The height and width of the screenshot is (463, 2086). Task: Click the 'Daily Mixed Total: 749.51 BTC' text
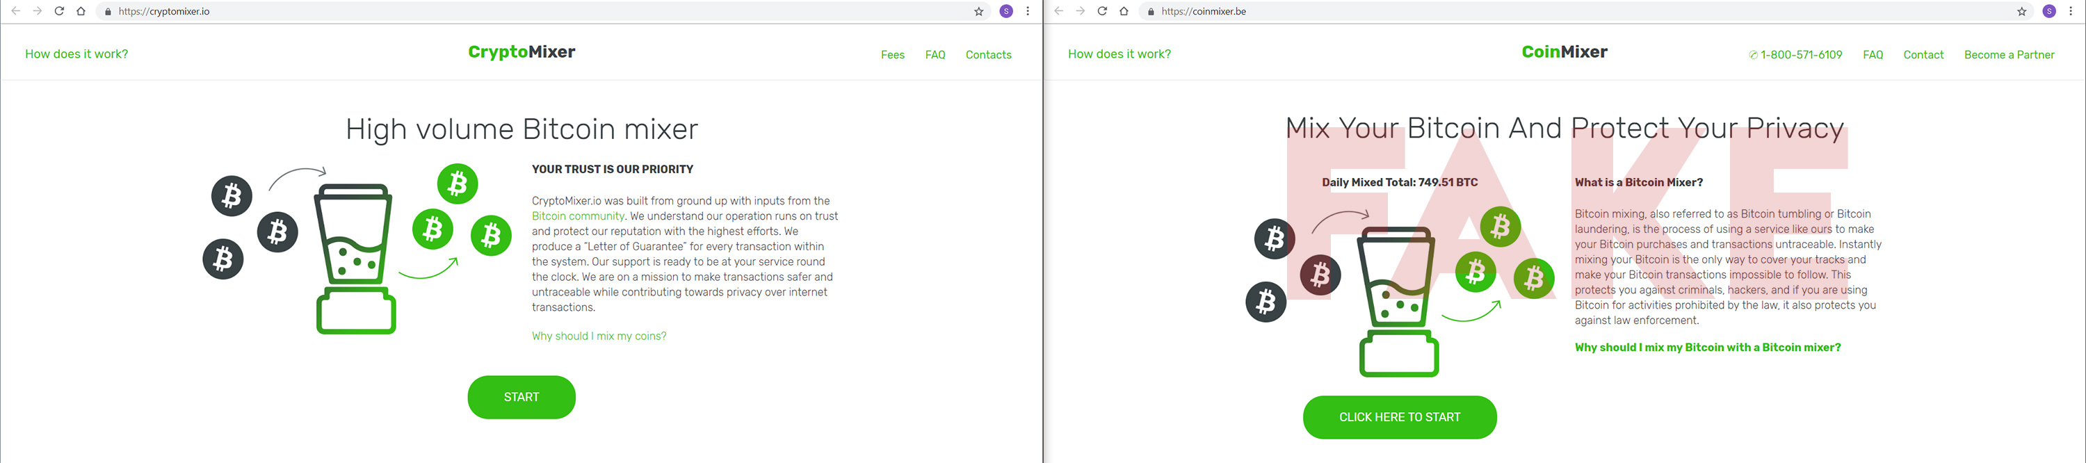(1399, 182)
